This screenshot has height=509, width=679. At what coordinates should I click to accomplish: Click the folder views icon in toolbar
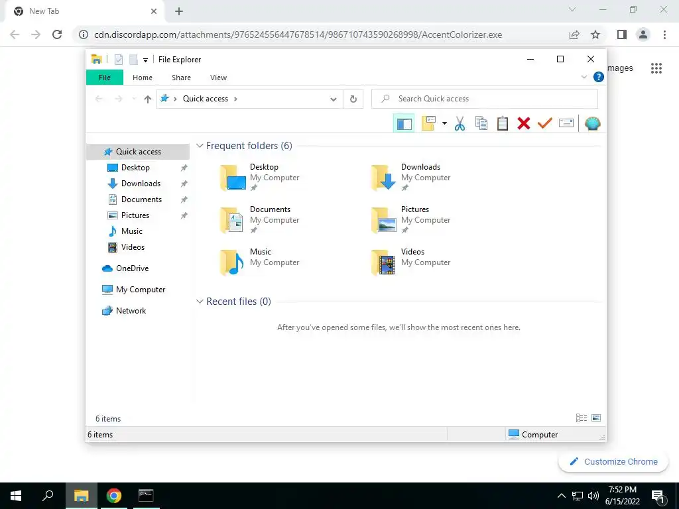(428, 123)
